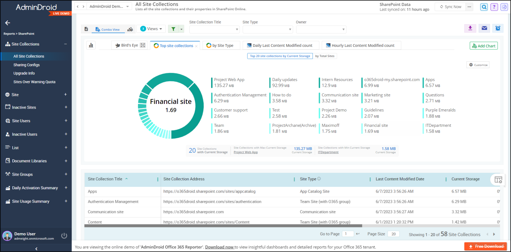Viewport: 511px width, 252px height.
Task: Open the AdminDroid tenant selector dropdown
Action: pos(109,6)
